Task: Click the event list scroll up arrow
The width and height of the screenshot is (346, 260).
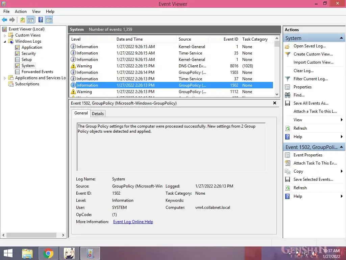Action: tap(277, 38)
